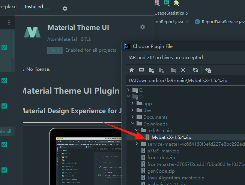Open Material Theme UI plugin gear options
Screen dimensions: 245x185
(x=142, y=27)
